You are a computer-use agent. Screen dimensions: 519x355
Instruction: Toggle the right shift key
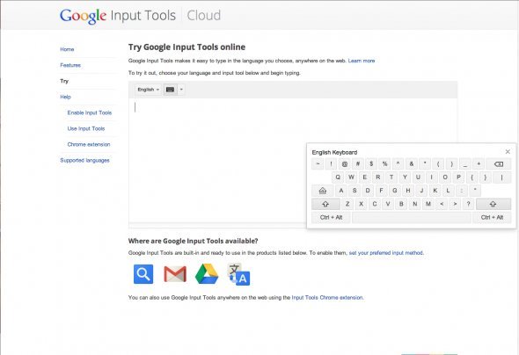pyautogui.click(x=493, y=204)
